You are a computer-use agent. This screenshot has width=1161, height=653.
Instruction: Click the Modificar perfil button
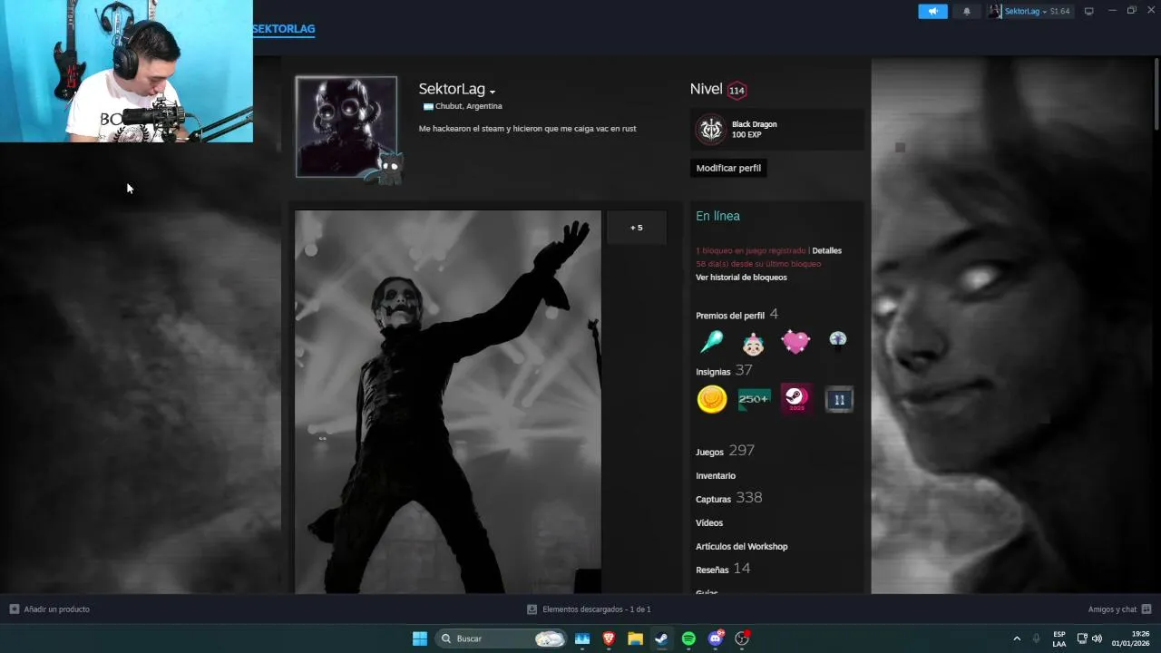click(x=728, y=168)
